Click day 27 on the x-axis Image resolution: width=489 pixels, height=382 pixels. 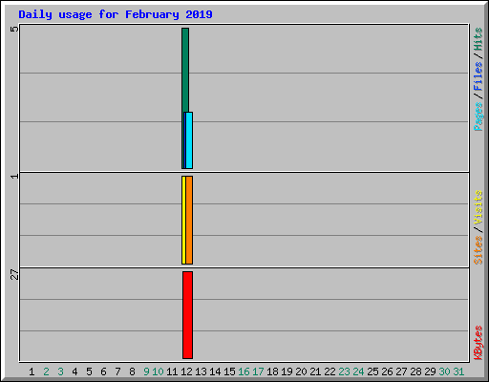tap(401, 371)
